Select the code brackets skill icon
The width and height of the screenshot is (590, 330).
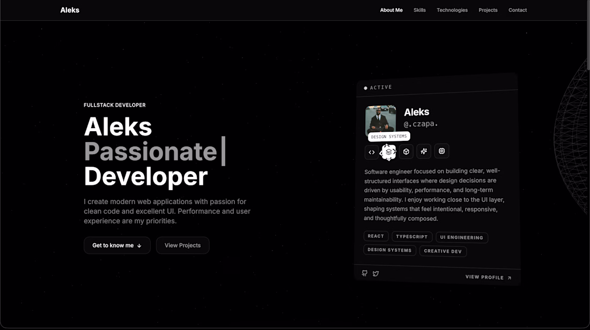[371, 152]
